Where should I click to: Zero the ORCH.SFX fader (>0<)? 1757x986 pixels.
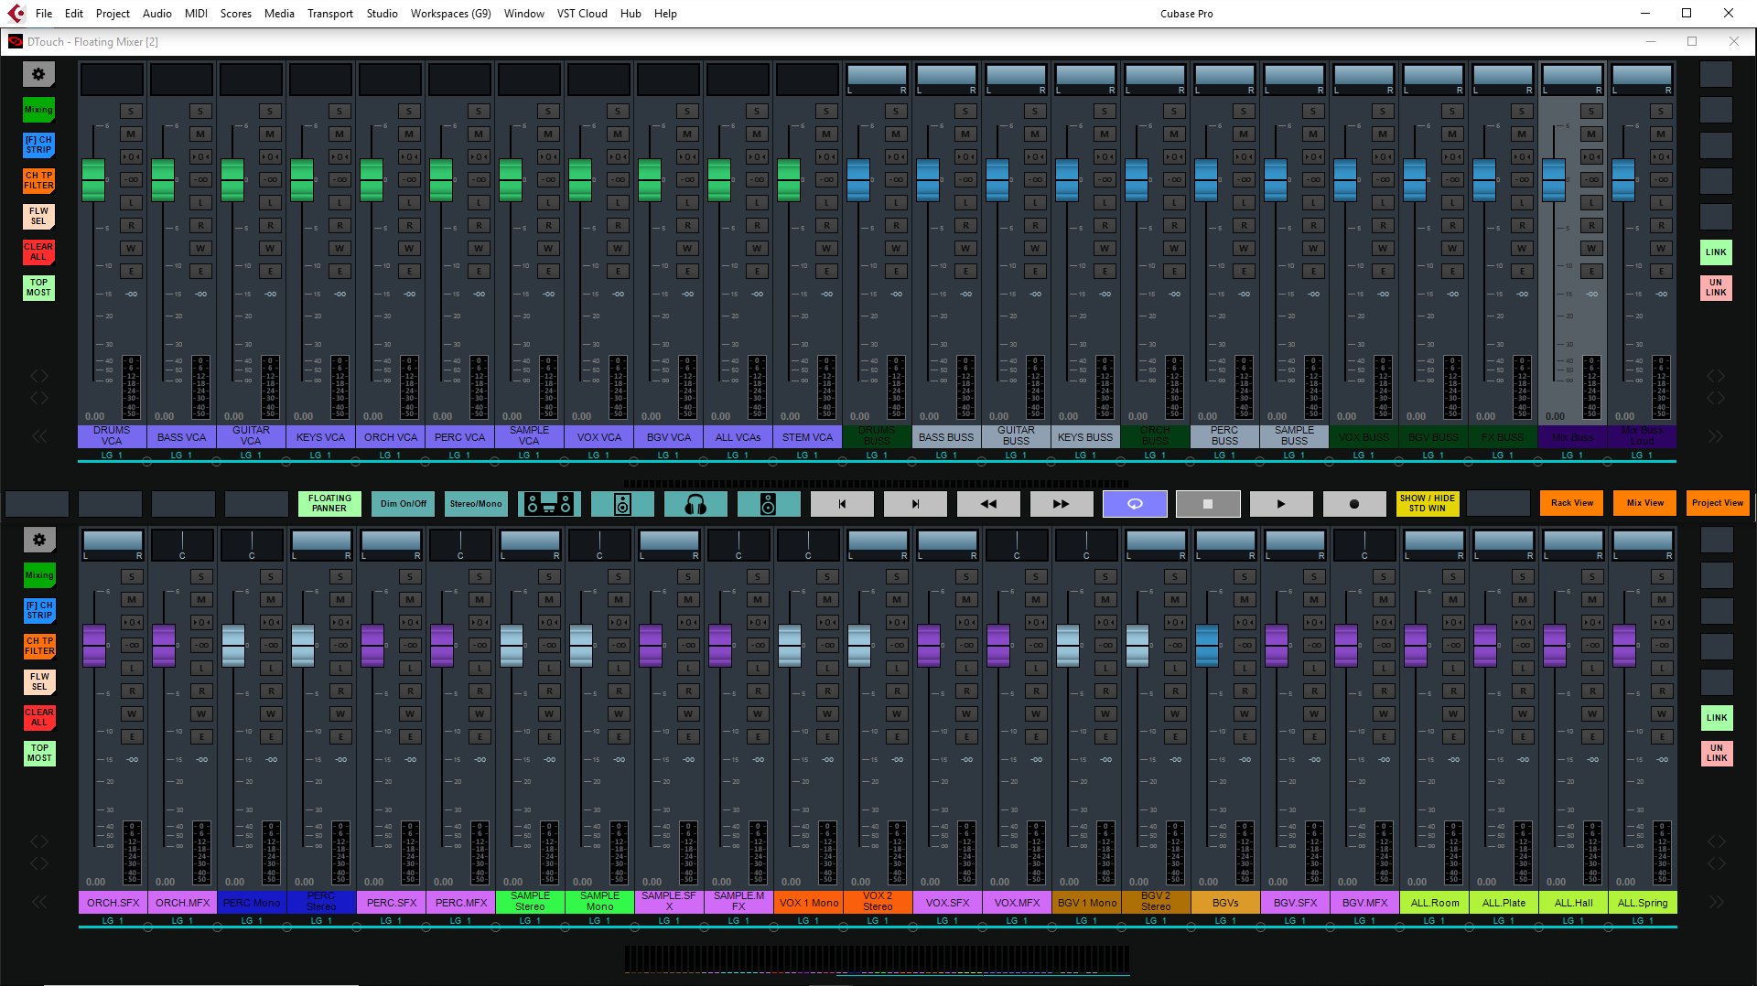[x=132, y=622]
